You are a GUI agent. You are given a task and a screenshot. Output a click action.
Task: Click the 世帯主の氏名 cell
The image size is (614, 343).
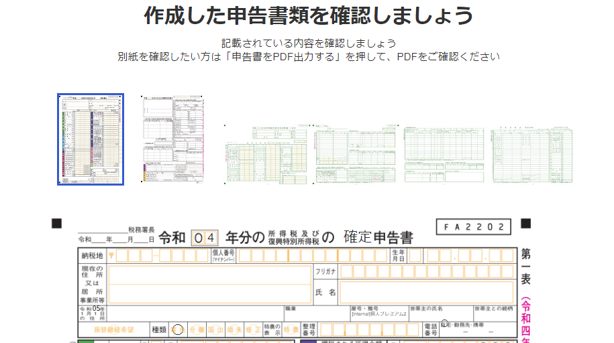442,314
